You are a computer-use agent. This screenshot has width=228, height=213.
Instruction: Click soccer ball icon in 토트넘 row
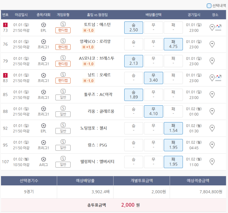(x=44, y=25)
